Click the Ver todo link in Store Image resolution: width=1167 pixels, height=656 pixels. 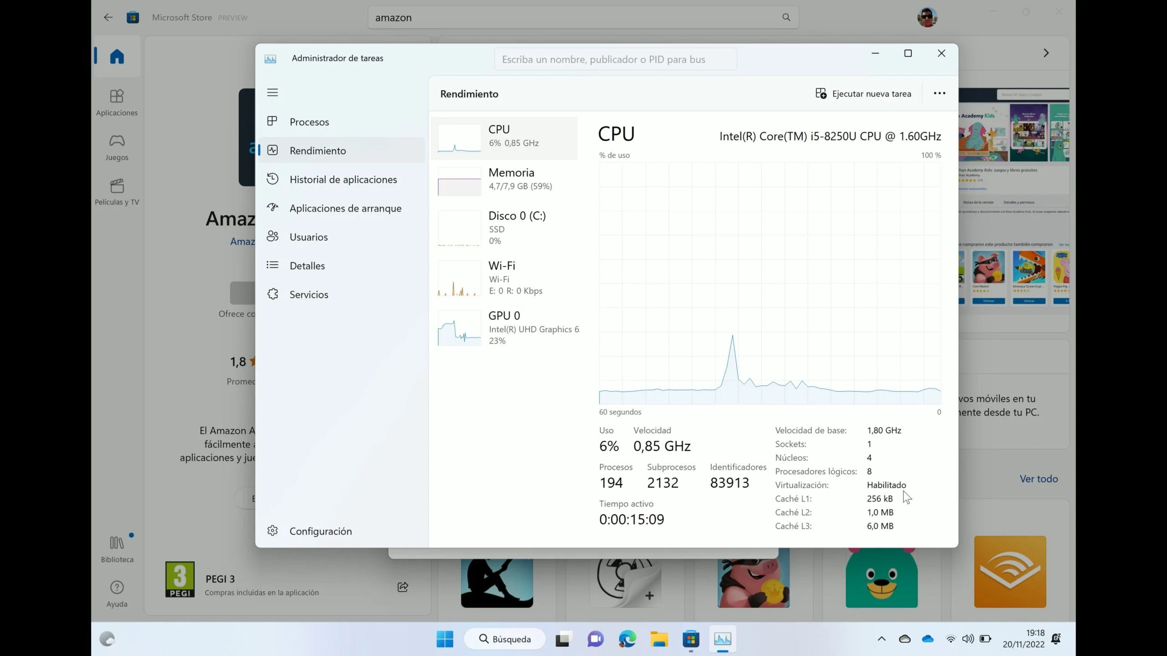coord(1038,479)
